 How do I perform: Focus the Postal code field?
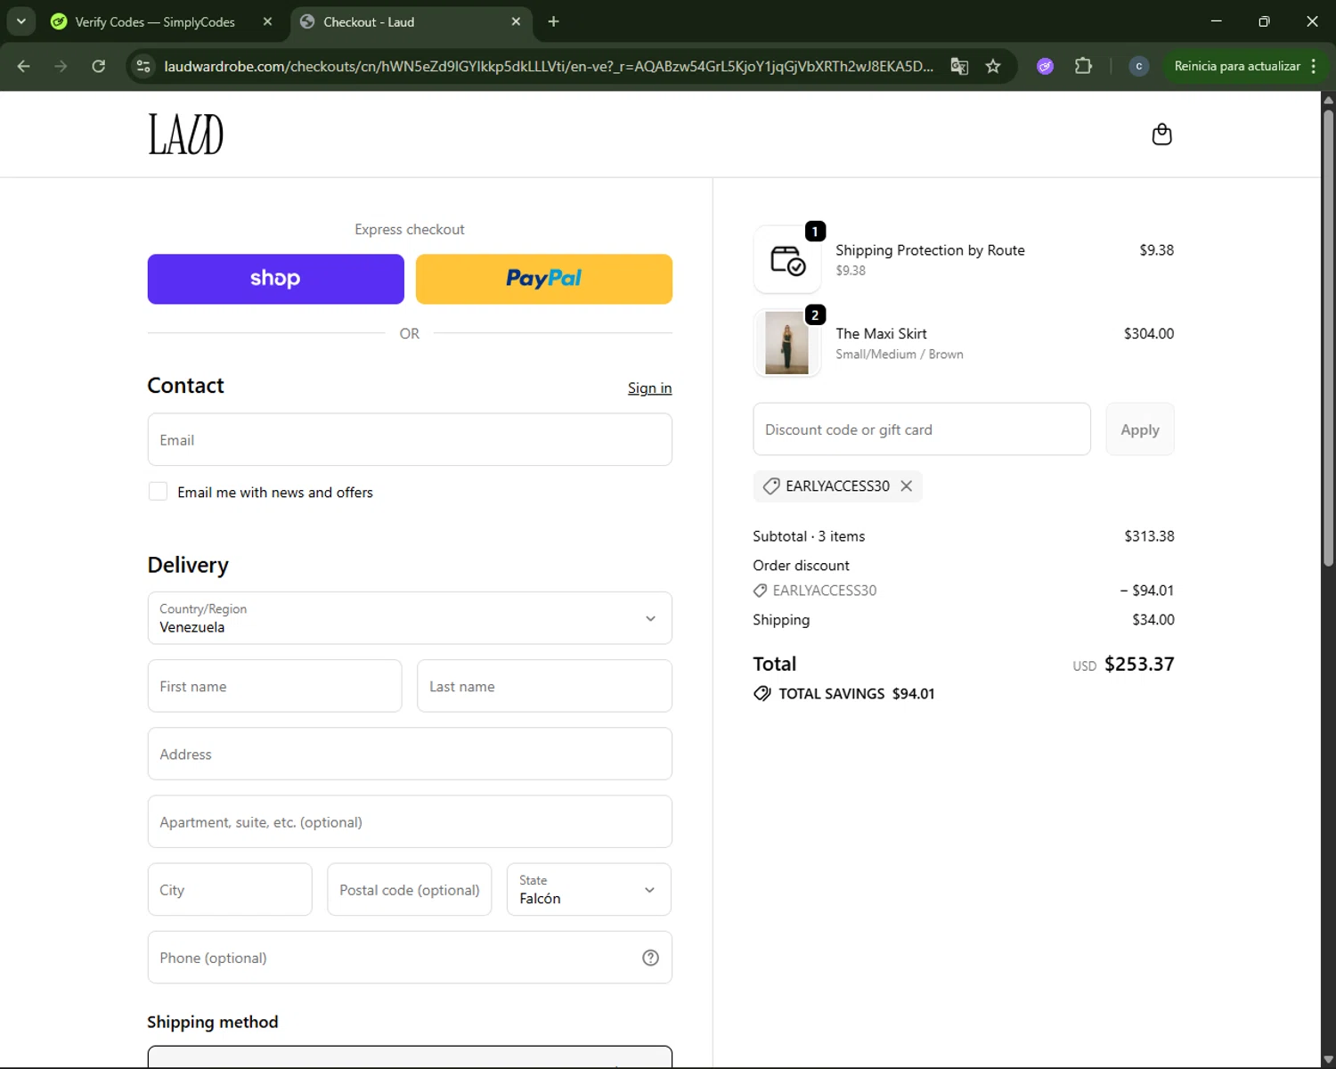[x=410, y=889]
